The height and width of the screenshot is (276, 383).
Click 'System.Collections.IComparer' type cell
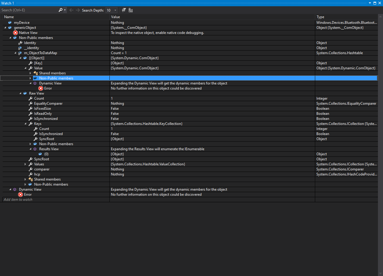point(340,169)
